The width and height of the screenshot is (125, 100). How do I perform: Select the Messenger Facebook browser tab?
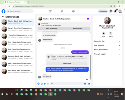coord(15,2)
